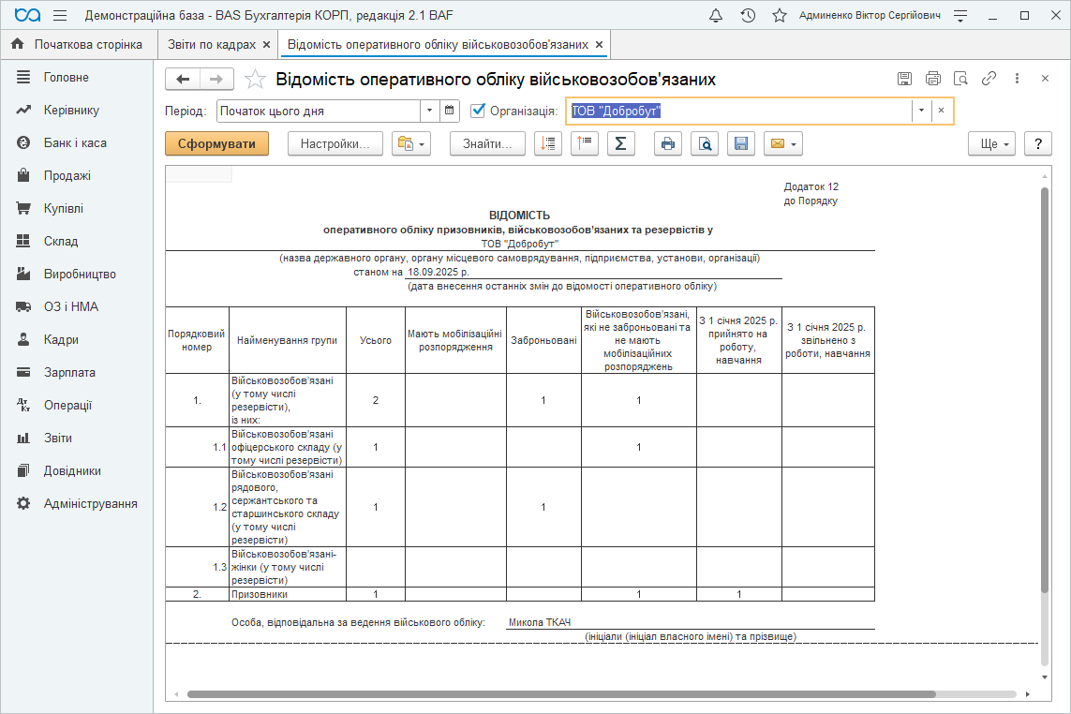Open print preview with the magnifier icon

tap(704, 143)
